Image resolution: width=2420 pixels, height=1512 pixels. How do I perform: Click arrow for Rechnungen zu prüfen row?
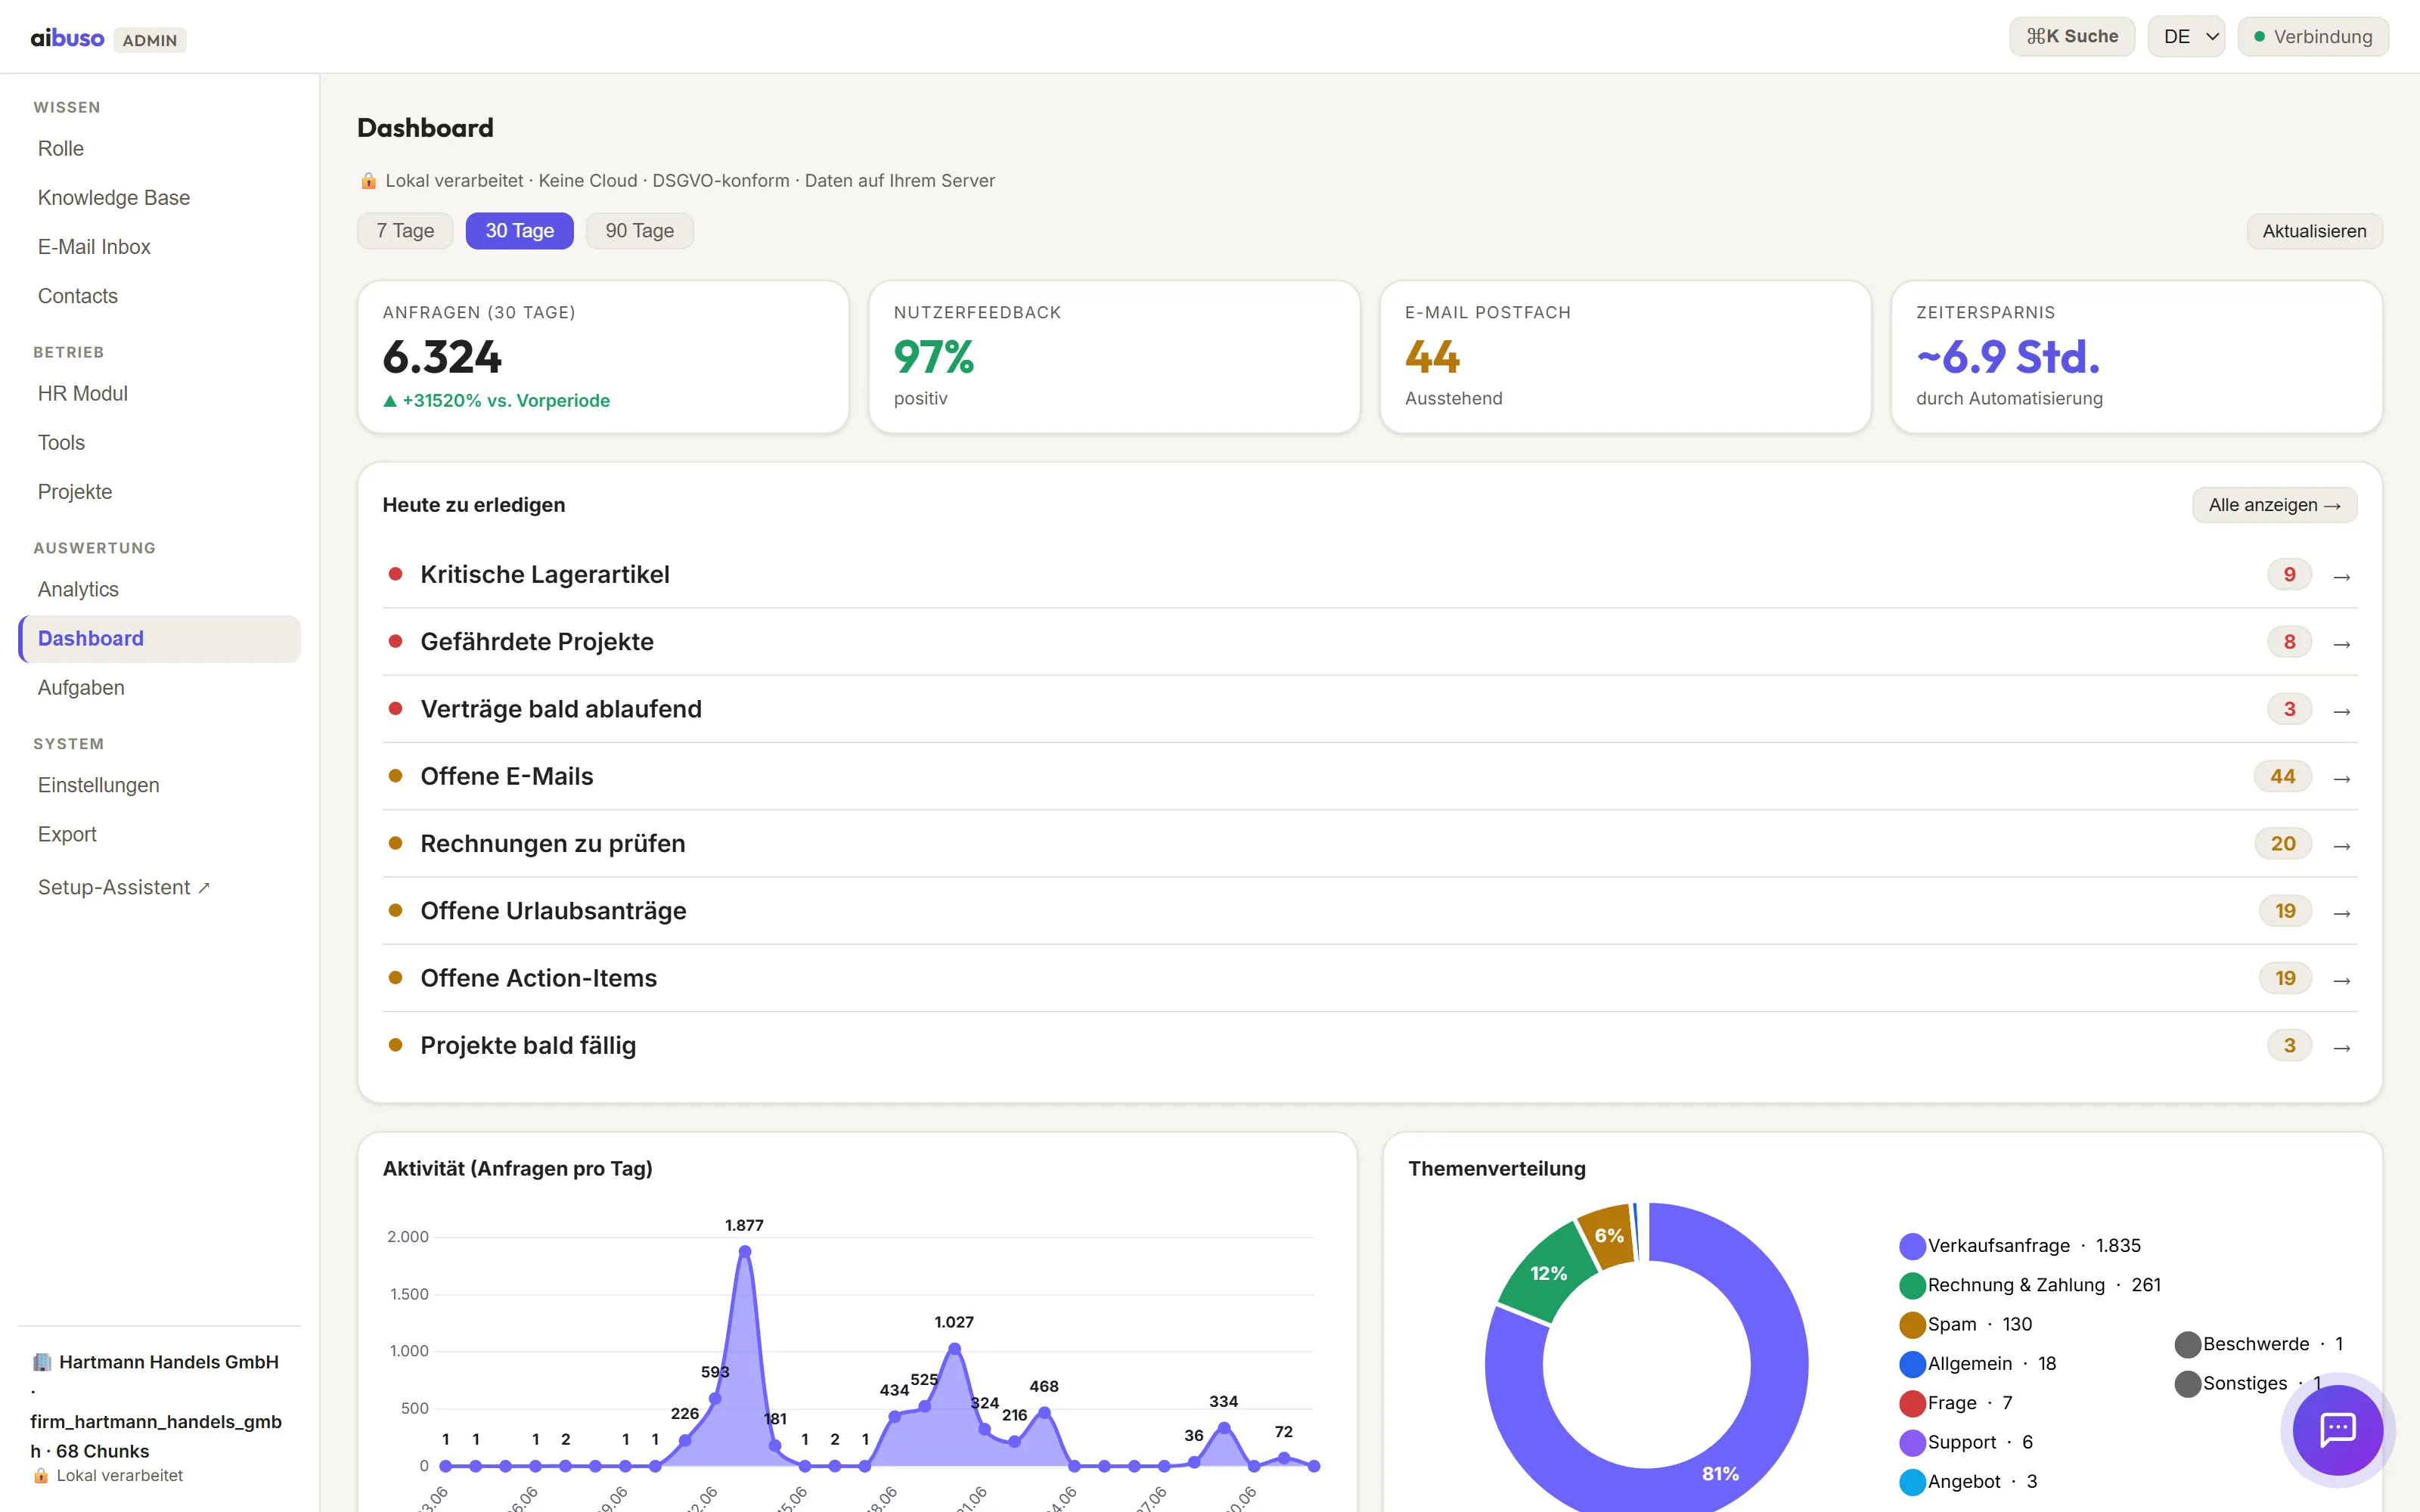pyautogui.click(x=2341, y=846)
